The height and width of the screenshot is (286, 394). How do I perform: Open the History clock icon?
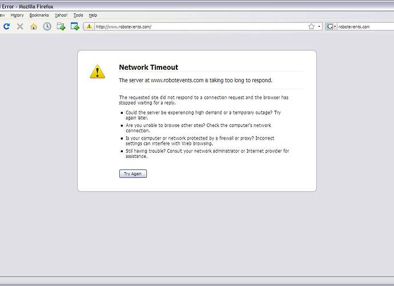tap(47, 26)
